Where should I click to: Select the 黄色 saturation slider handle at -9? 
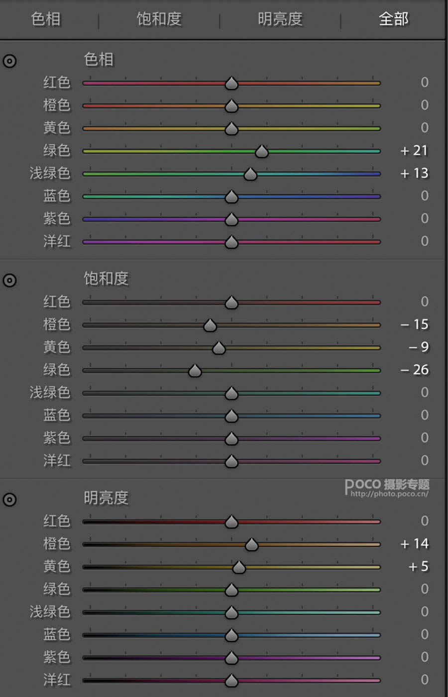[x=218, y=348]
